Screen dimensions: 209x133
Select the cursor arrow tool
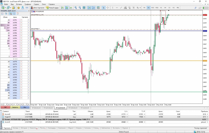click(x=103, y=8)
